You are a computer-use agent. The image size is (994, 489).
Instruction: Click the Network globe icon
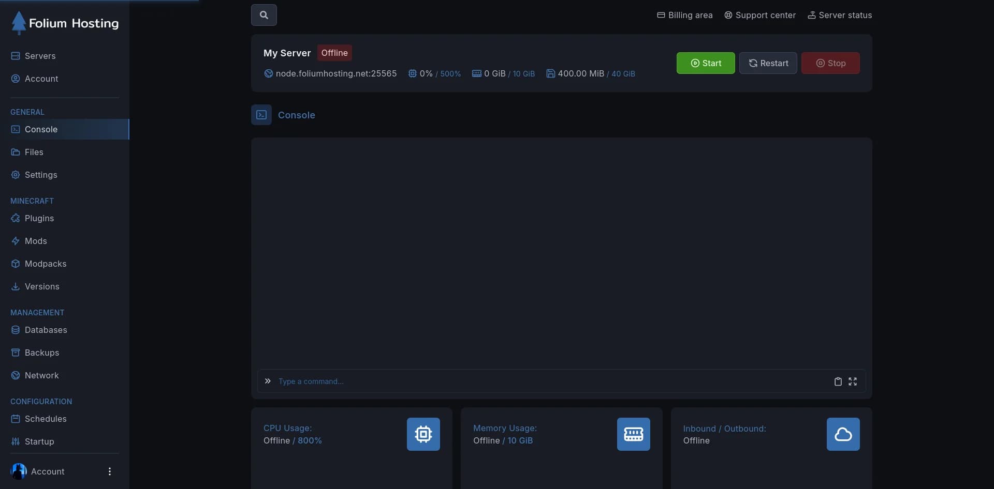[x=16, y=375]
